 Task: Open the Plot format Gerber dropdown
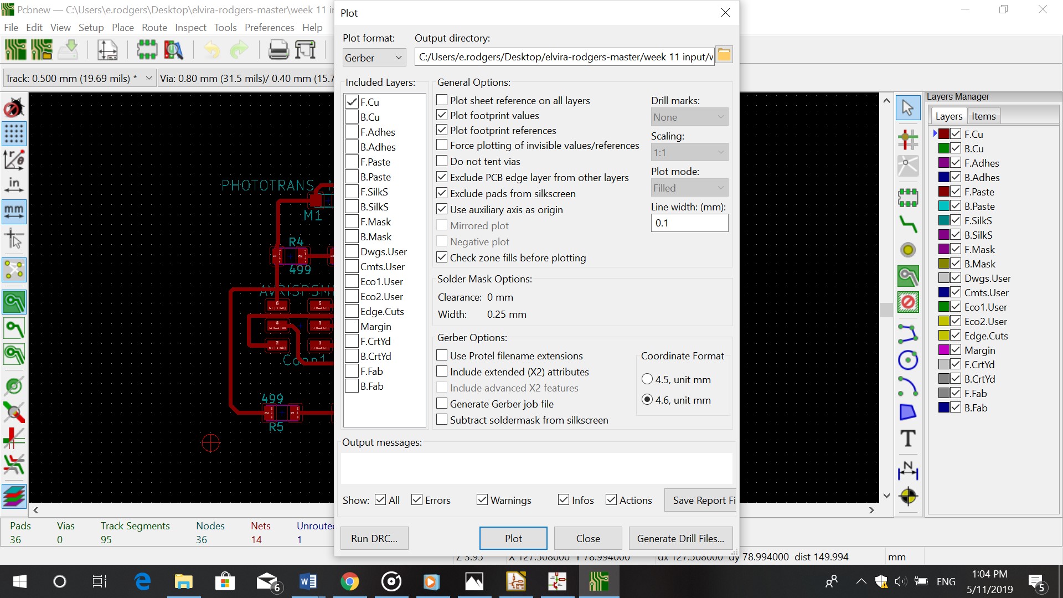point(374,58)
